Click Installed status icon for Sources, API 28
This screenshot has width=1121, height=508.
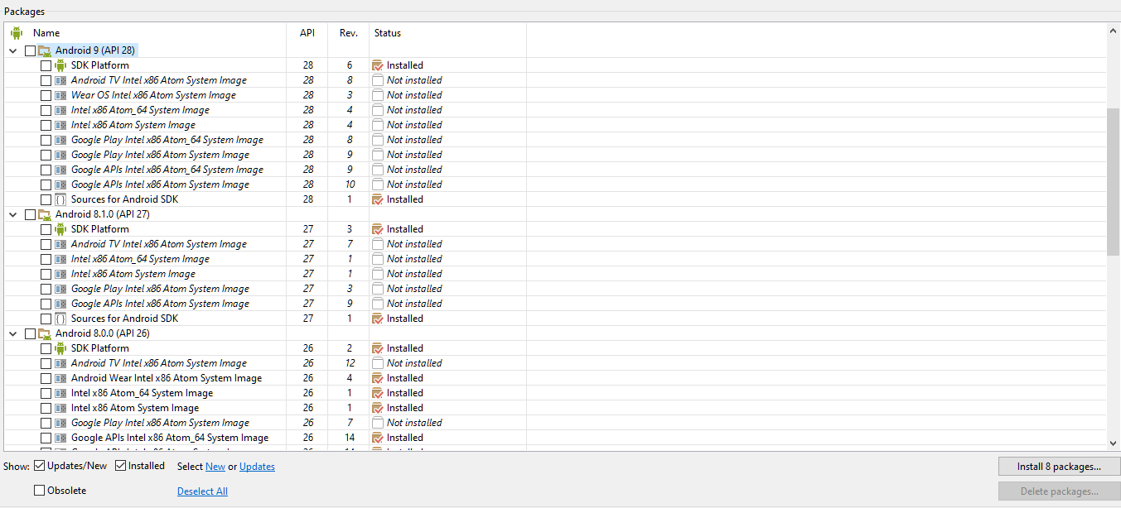(x=378, y=199)
